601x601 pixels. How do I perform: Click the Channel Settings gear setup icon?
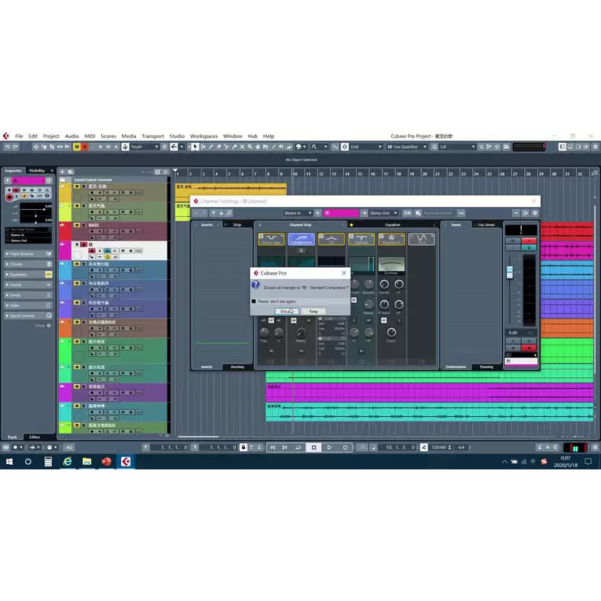coord(535,213)
